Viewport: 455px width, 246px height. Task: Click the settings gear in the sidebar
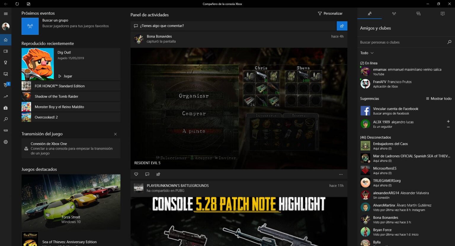click(x=6, y=142)
